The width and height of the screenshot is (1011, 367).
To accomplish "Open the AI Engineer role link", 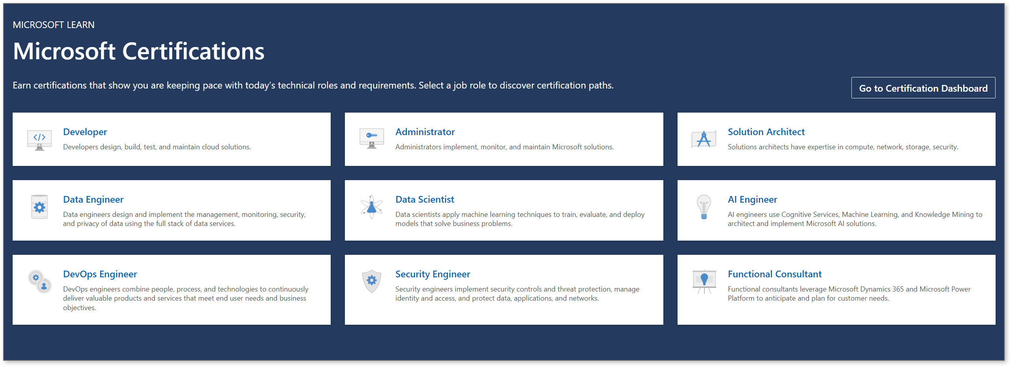I will [752, 199].
